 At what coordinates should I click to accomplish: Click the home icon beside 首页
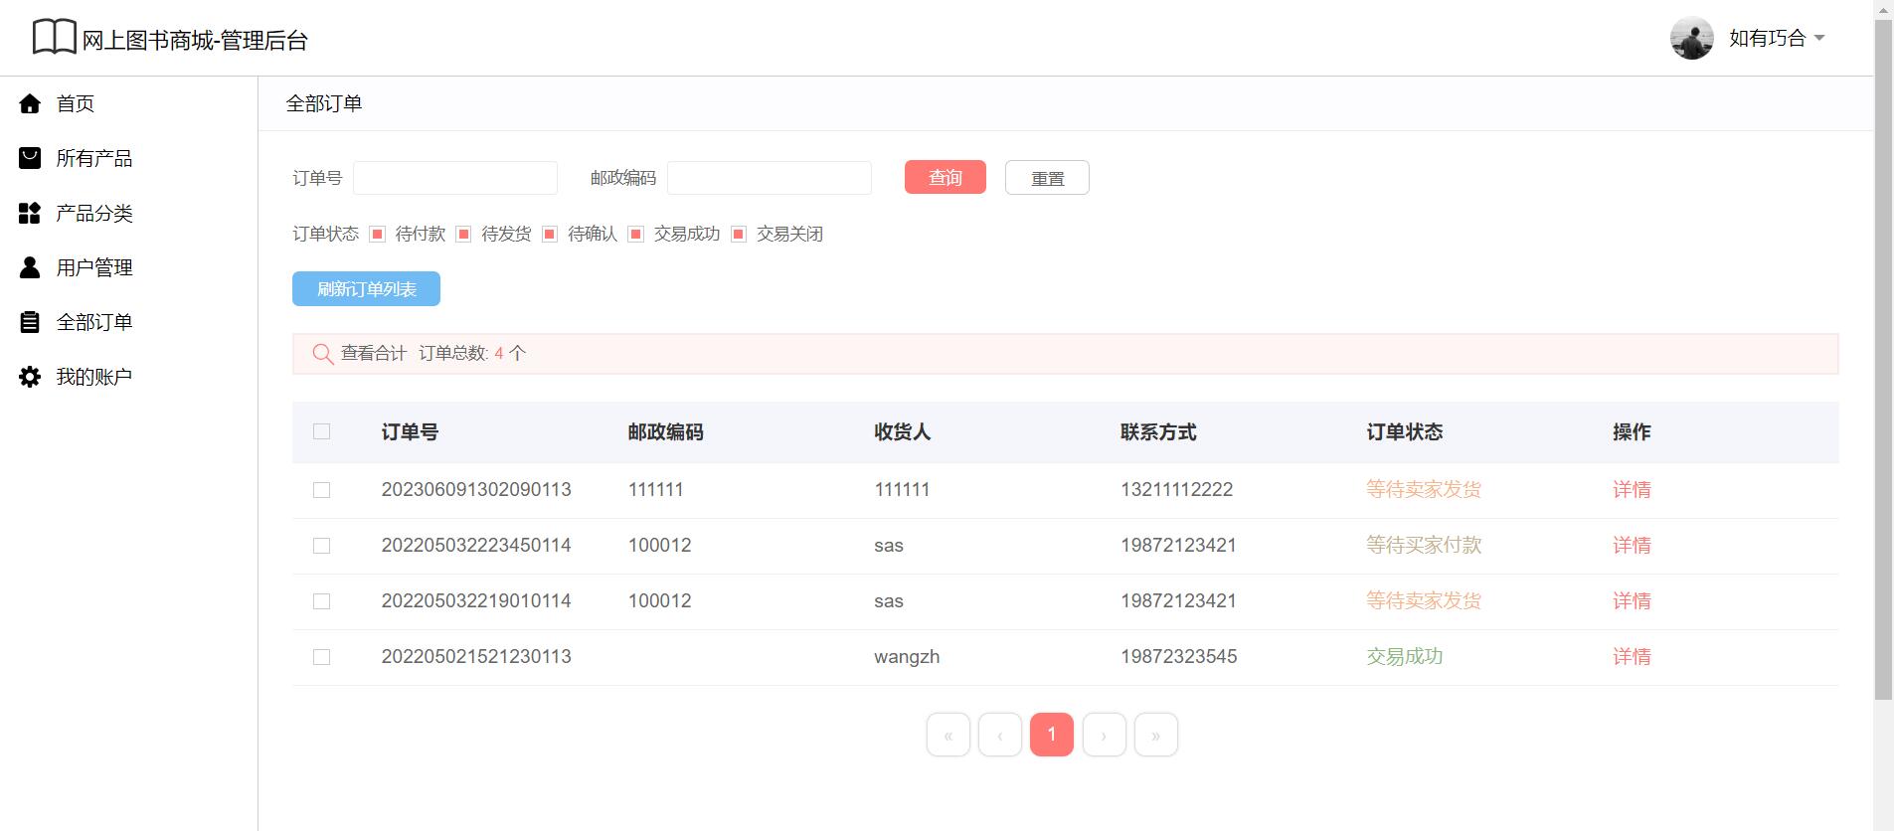pos(30,103)
